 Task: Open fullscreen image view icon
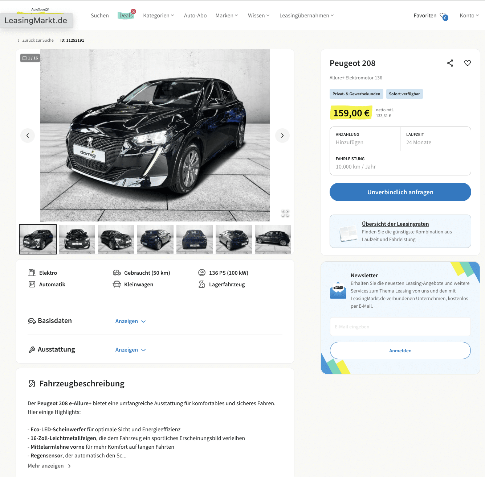tap(285, 213)
